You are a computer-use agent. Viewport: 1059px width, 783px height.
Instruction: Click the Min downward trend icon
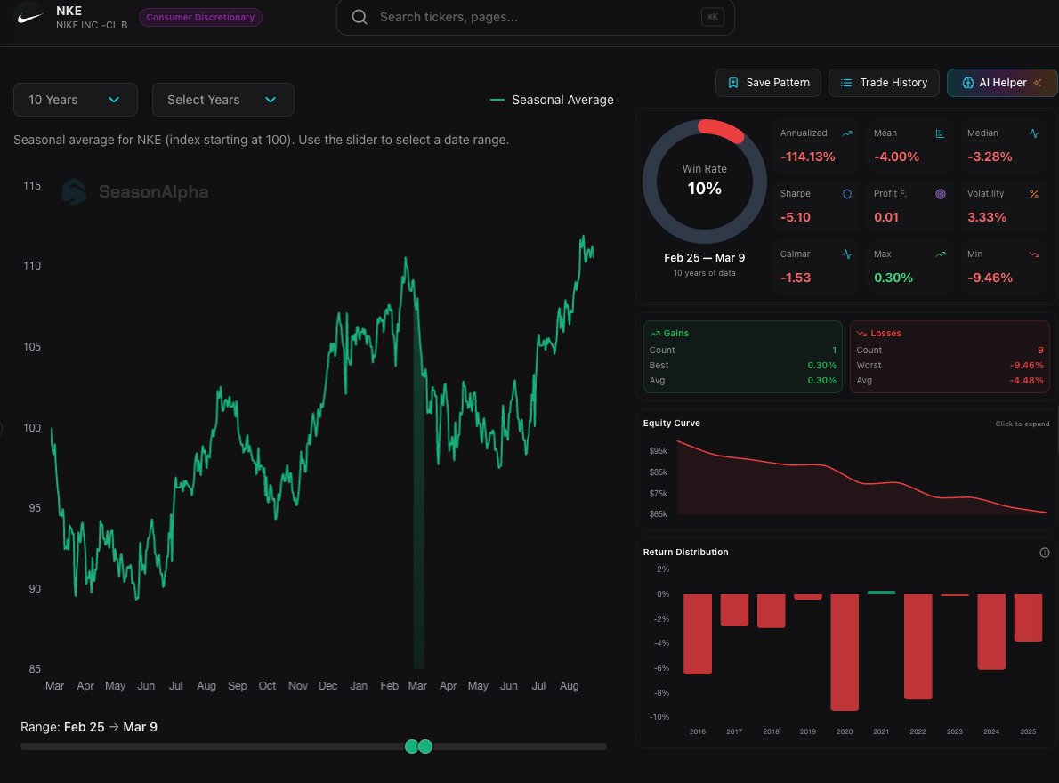pos(1033,254)
